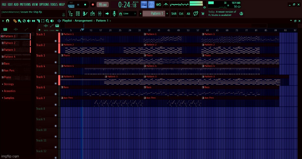Select Aux Perc in the picker

click(16, 71)
